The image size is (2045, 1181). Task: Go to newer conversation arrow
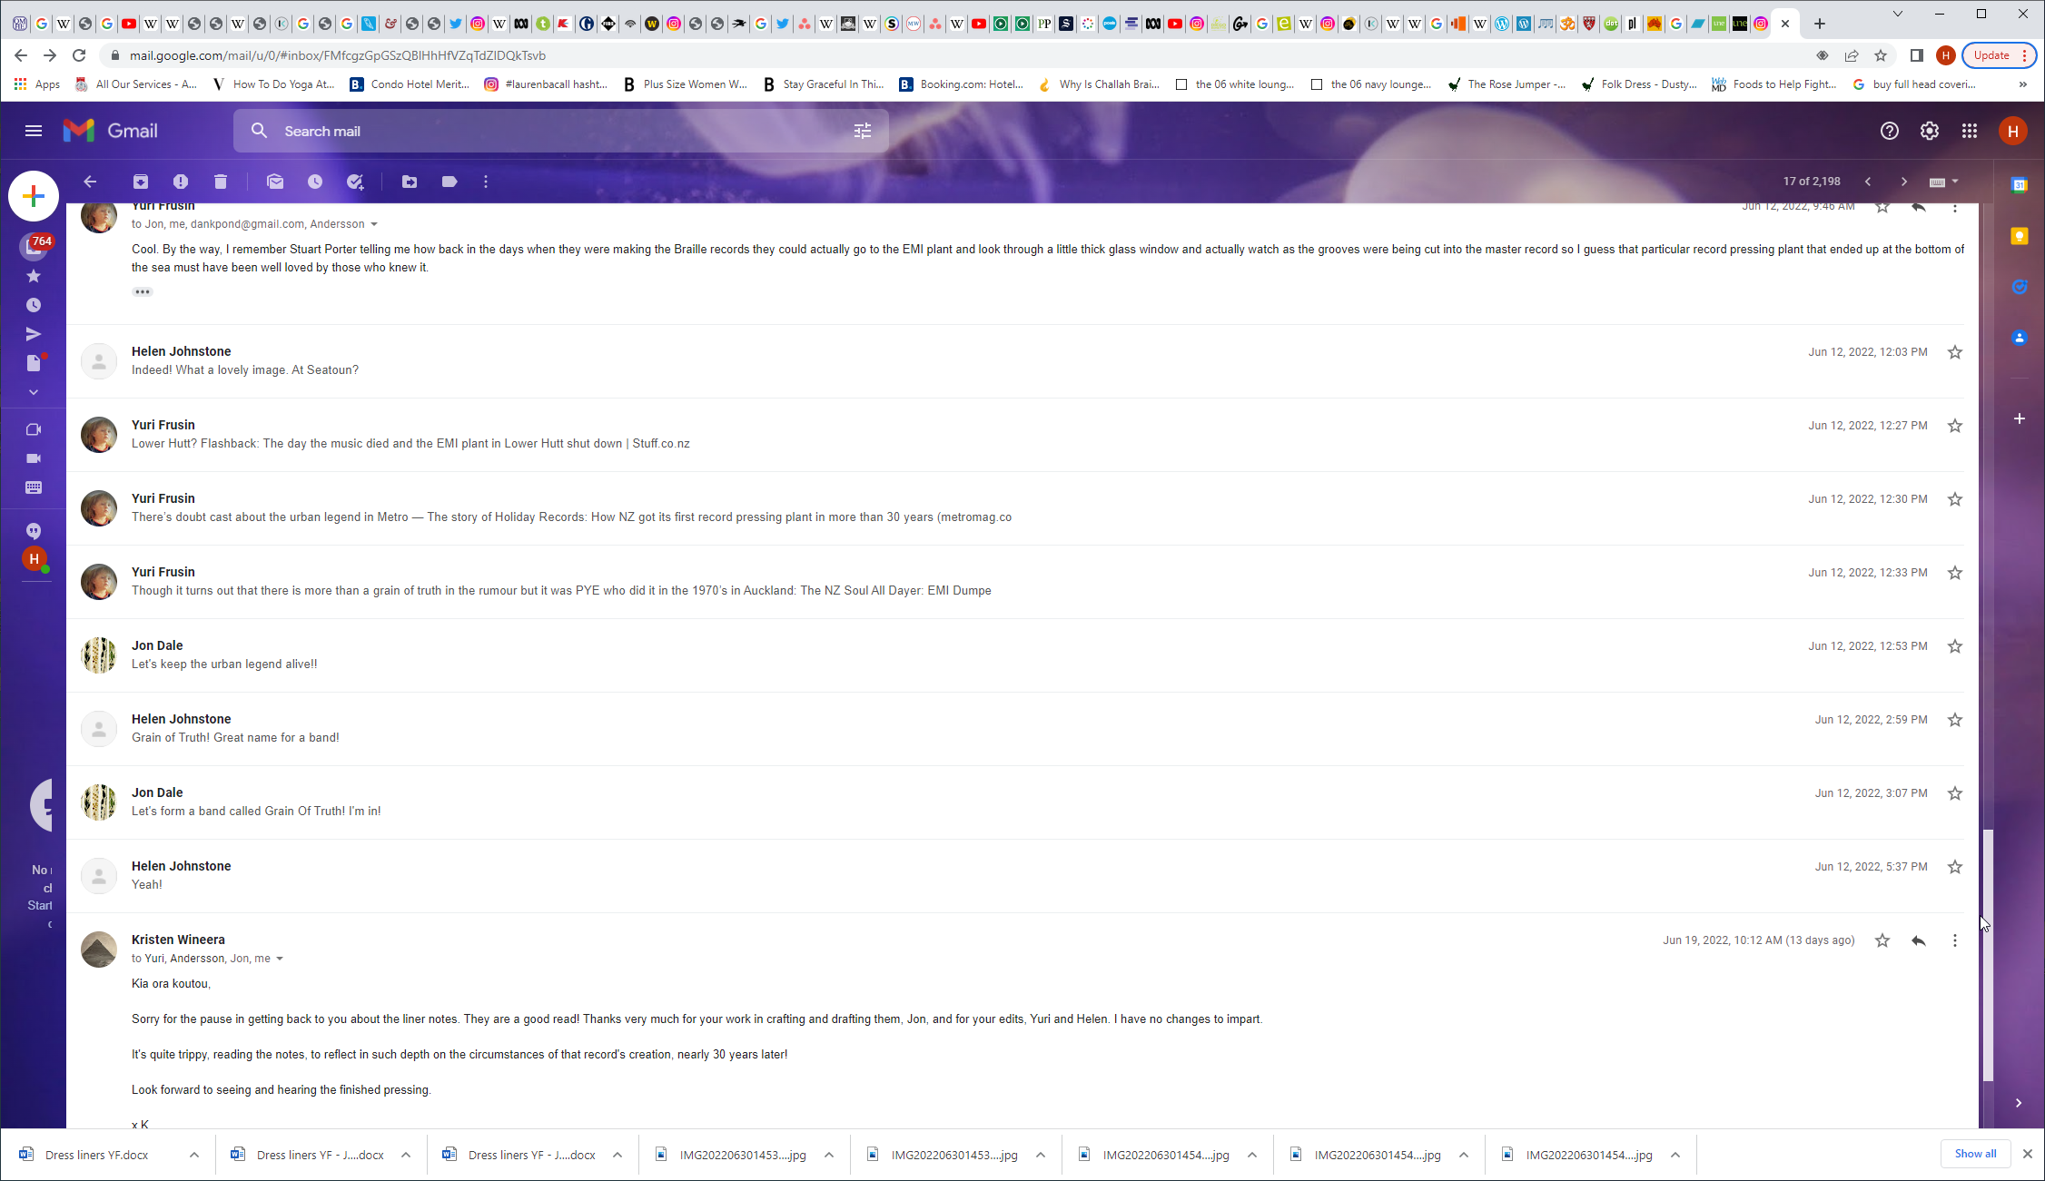point(1868,182)
